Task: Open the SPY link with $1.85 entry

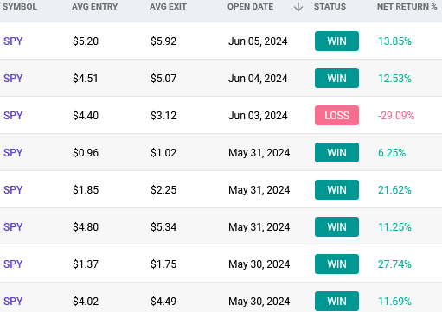Action: [13, 190]
